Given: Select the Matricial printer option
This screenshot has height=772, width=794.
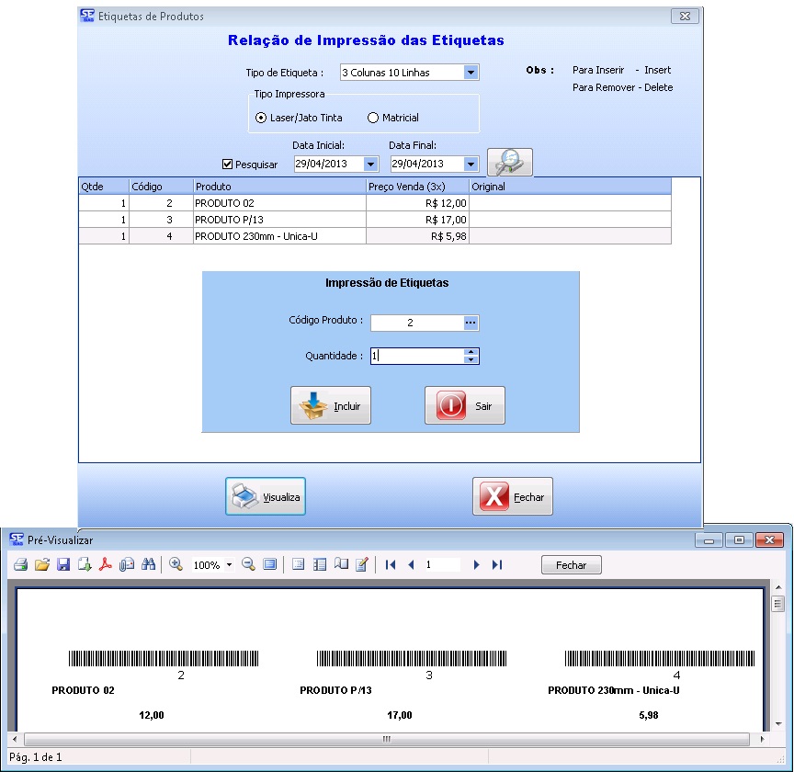Looking at the screenshot, I should [373, 118].
